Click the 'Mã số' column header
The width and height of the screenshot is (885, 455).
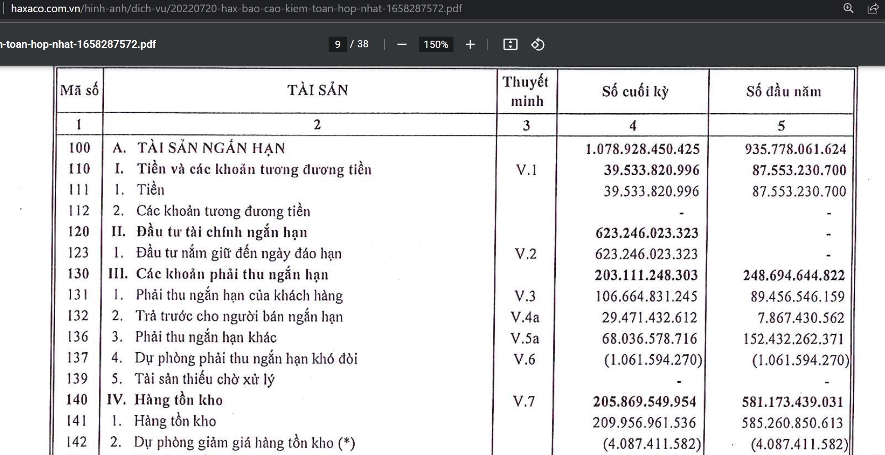tap(79, 90)
